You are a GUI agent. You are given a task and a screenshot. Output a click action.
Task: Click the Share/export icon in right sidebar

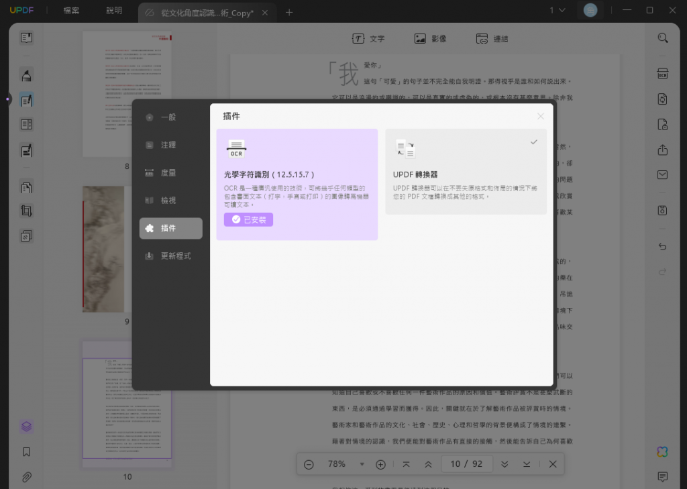(662, 150)
